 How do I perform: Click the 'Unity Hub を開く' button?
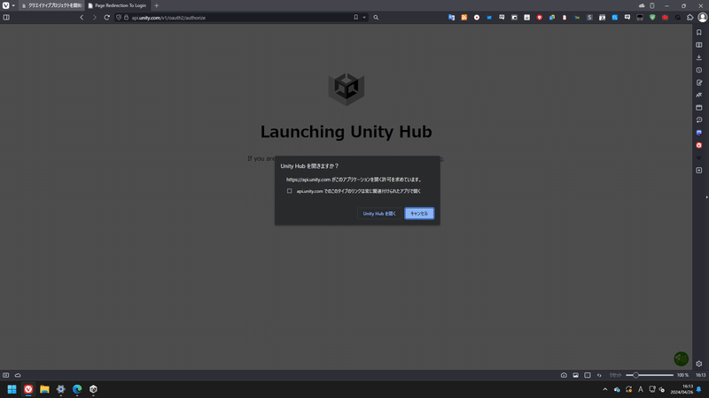(379, 213)
